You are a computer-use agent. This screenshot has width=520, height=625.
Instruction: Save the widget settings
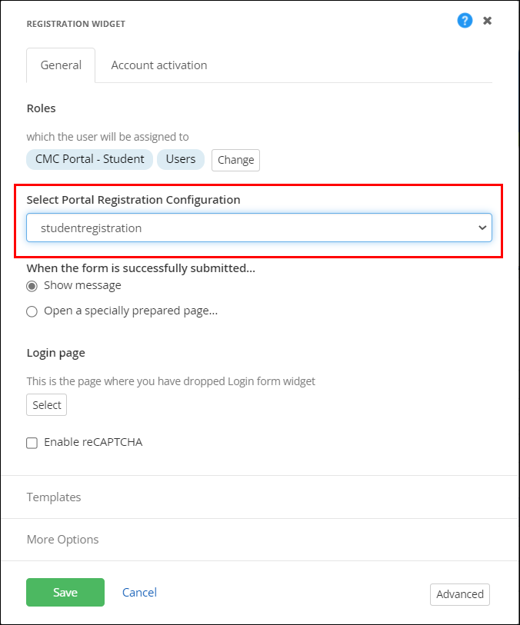pos(65,593)
